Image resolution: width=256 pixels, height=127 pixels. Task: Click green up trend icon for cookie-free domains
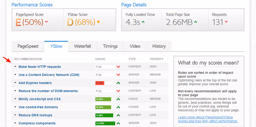(118, 107)
